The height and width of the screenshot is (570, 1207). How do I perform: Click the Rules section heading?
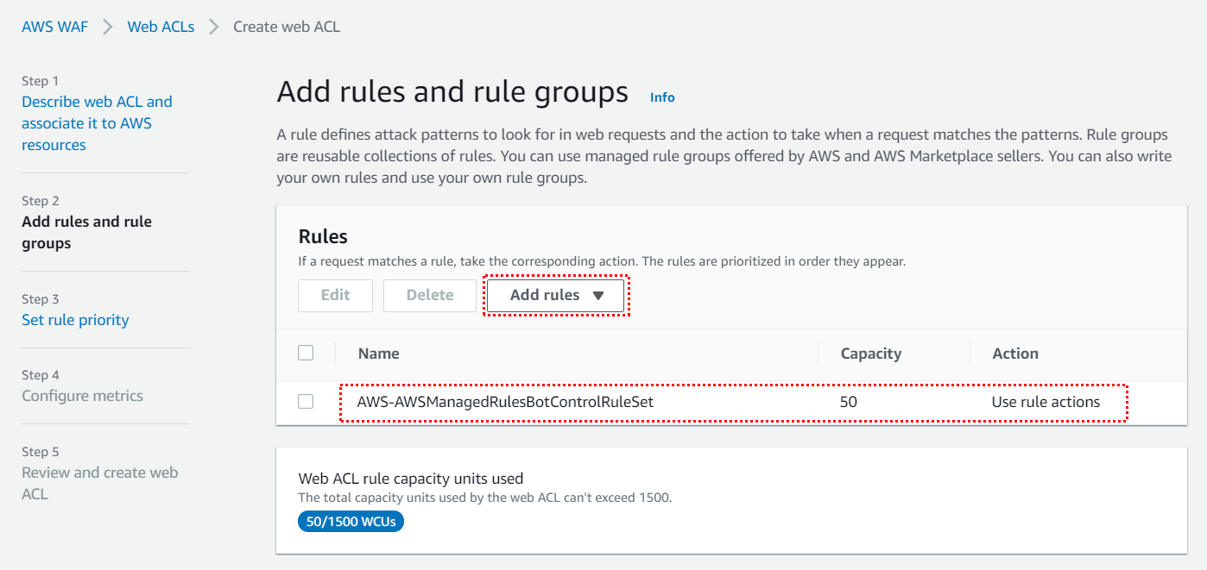[323, 236]
